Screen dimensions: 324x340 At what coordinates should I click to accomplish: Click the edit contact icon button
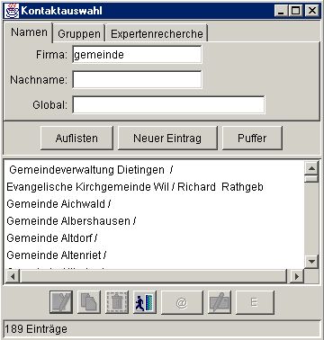61,302
